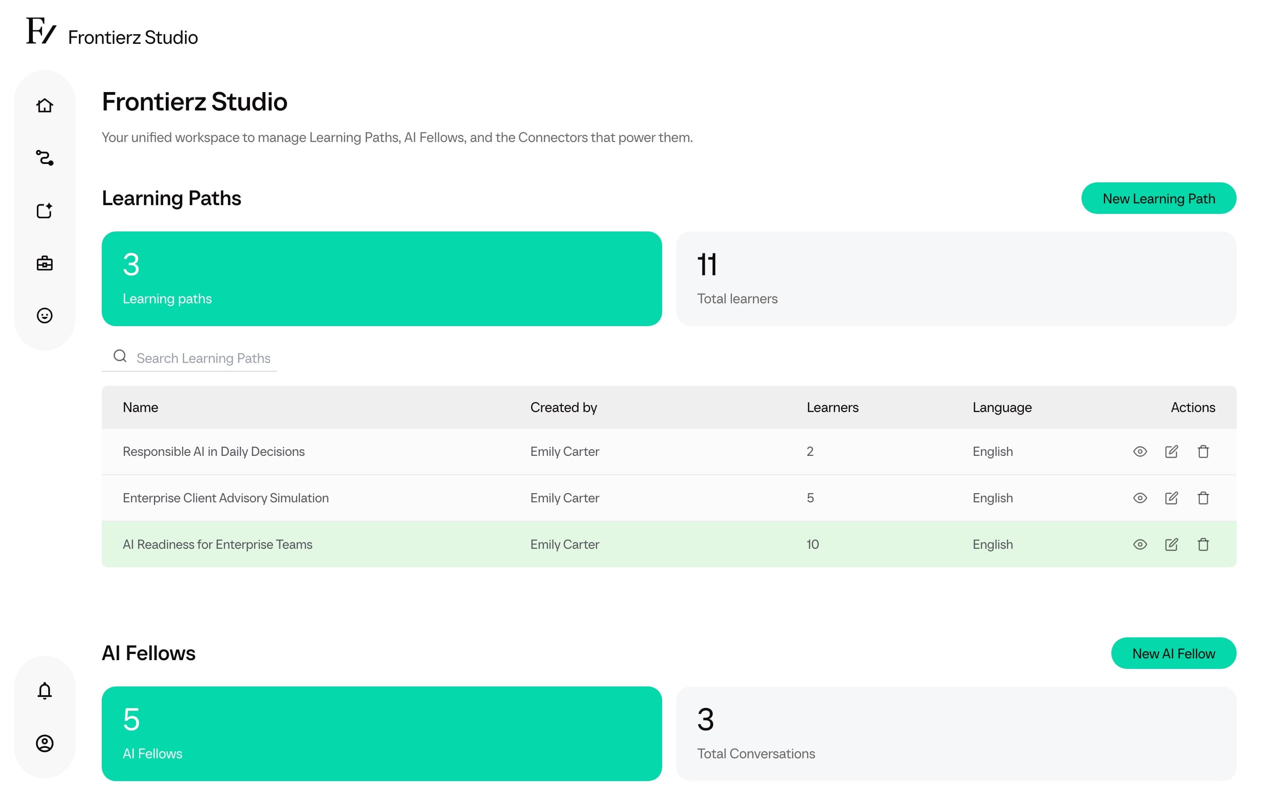Click the Learners column header
This screenshot has height=789, width=1263.
(x=832, y=407)
